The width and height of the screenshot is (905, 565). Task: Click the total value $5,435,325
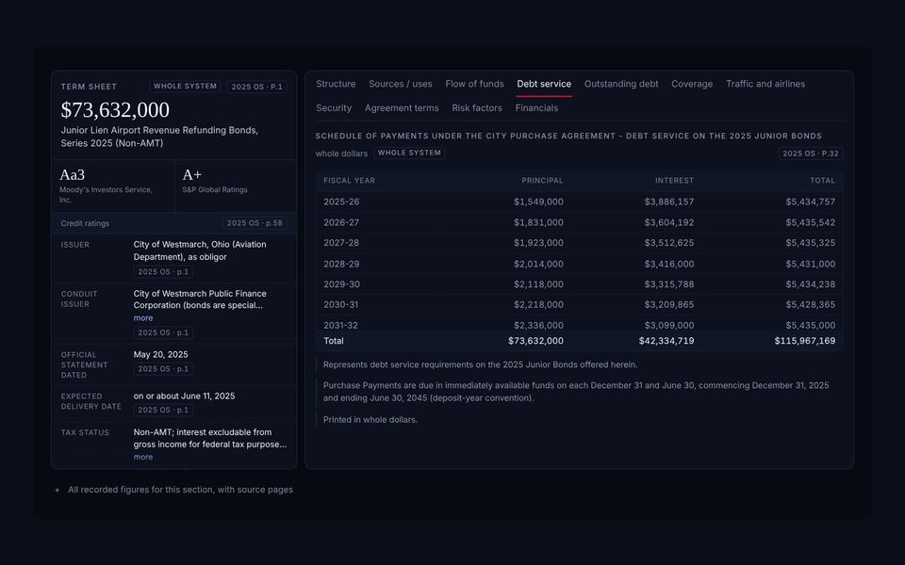pyautogui.click(x=811, y=243)
